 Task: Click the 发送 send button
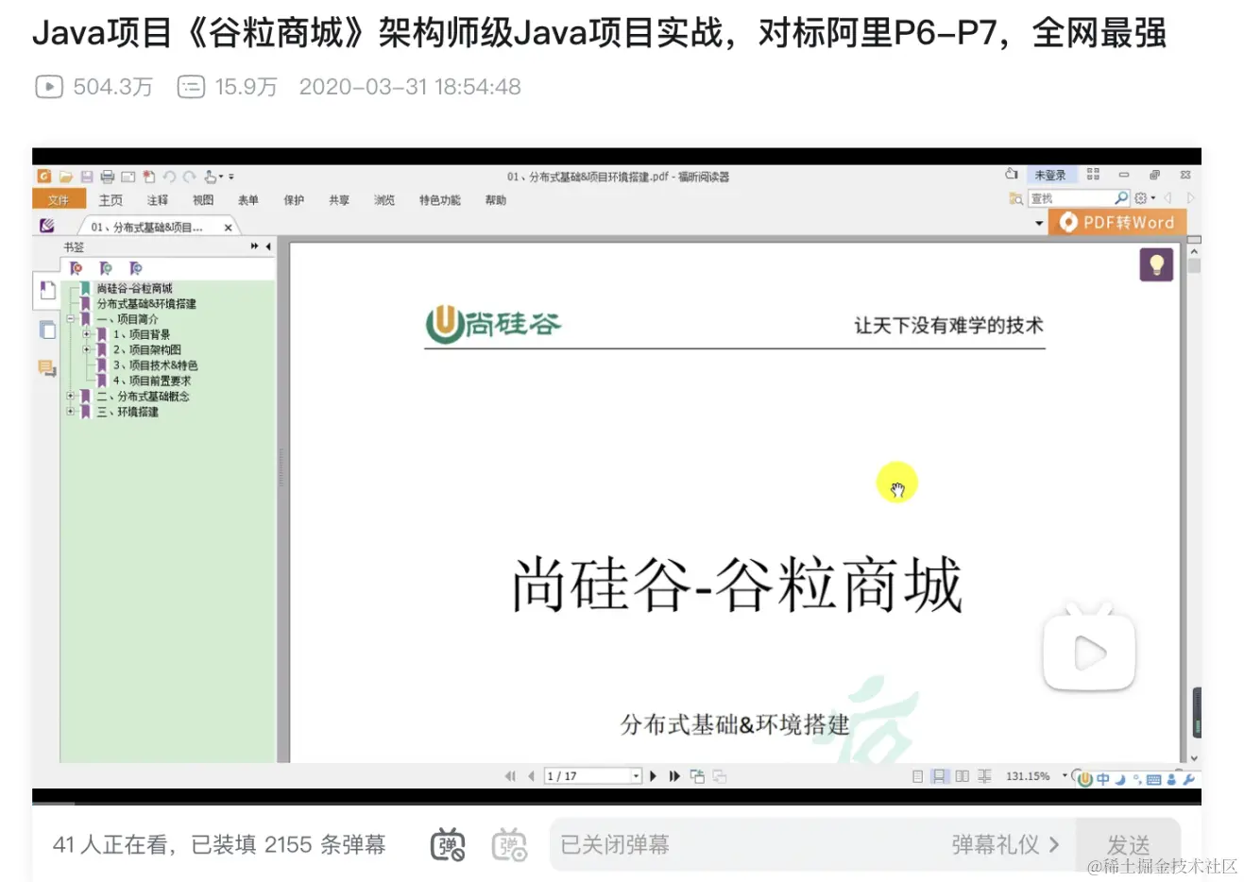1129,845
